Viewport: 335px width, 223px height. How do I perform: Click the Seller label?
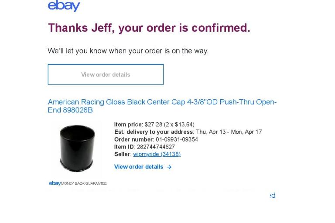pyautogui.click(x=122, y=154)
